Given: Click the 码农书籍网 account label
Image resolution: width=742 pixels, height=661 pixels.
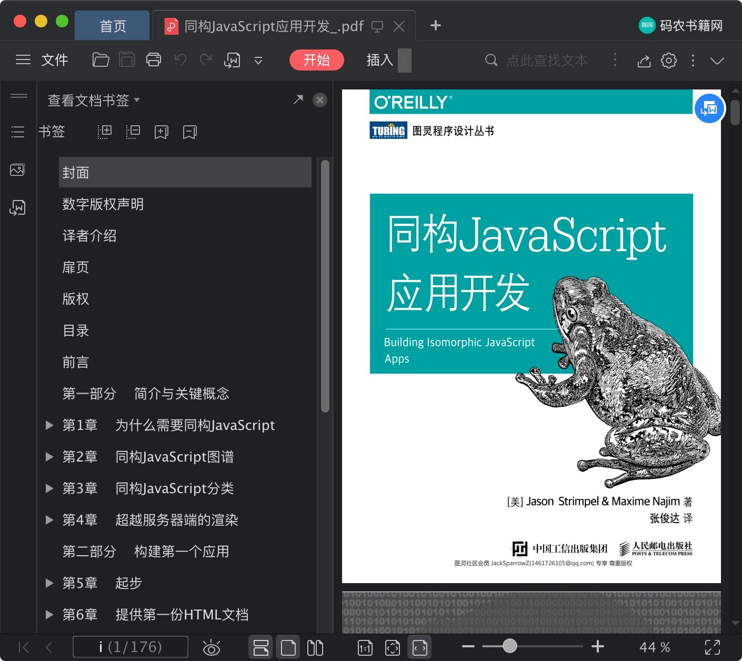Looking at the screenshot, I should tap(691, 25).
